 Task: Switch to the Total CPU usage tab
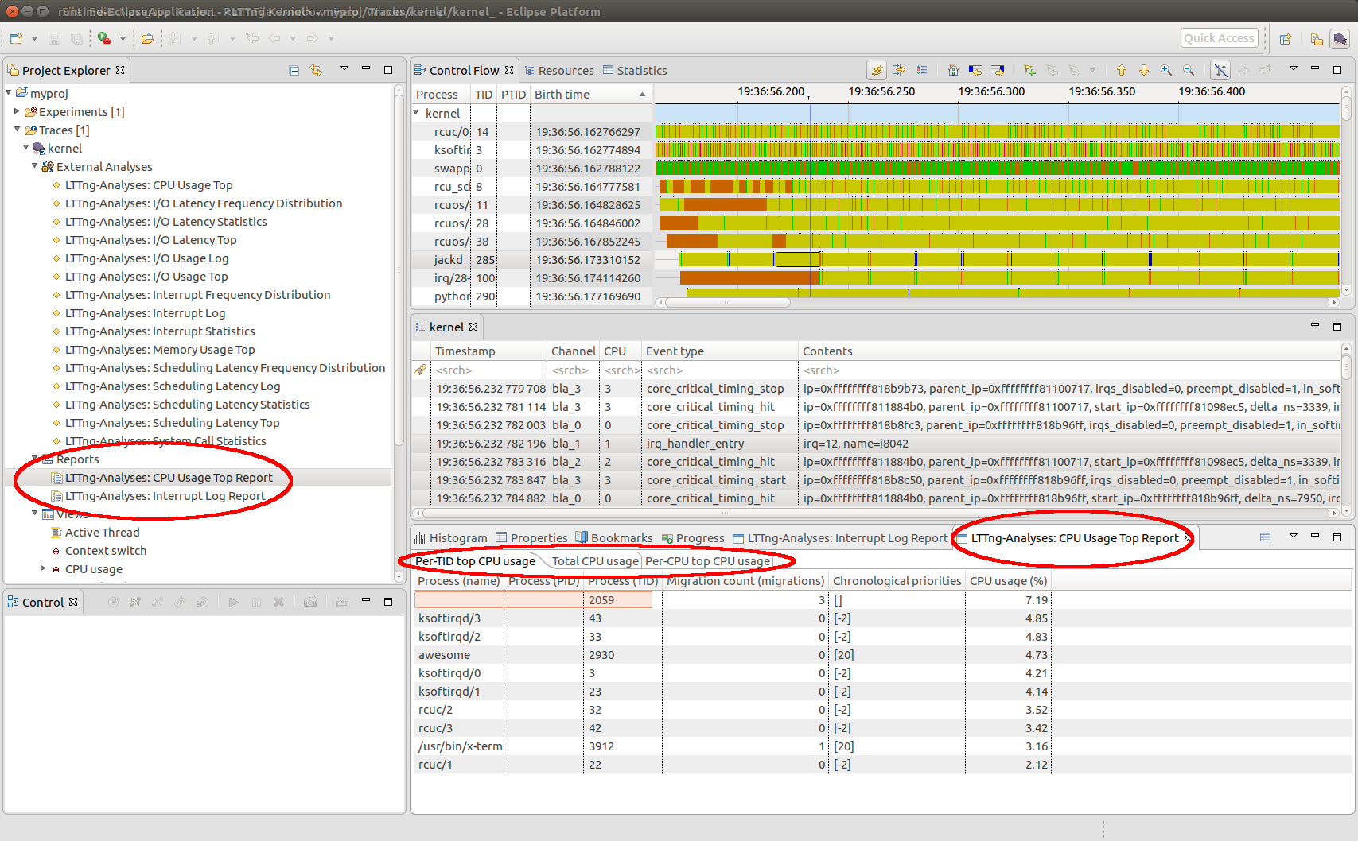coord(594,561)
